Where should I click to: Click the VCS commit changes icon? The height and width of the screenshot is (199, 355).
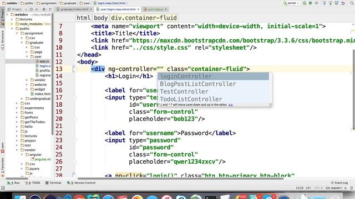[331, 3]
